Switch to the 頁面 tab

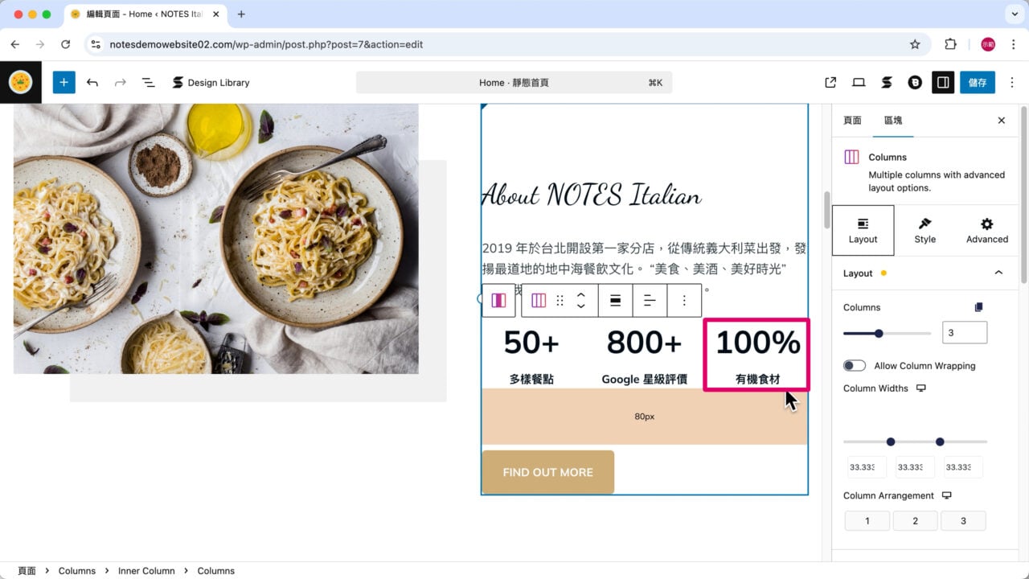pos(852,121)
